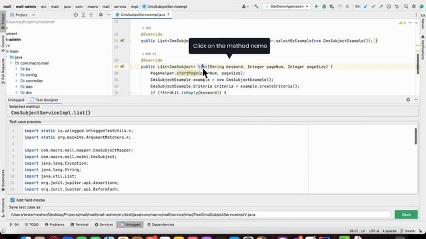This screenshot has height=239, width=426.
Task: Collapse the com.macro.mall package
Action: point(11,63)
